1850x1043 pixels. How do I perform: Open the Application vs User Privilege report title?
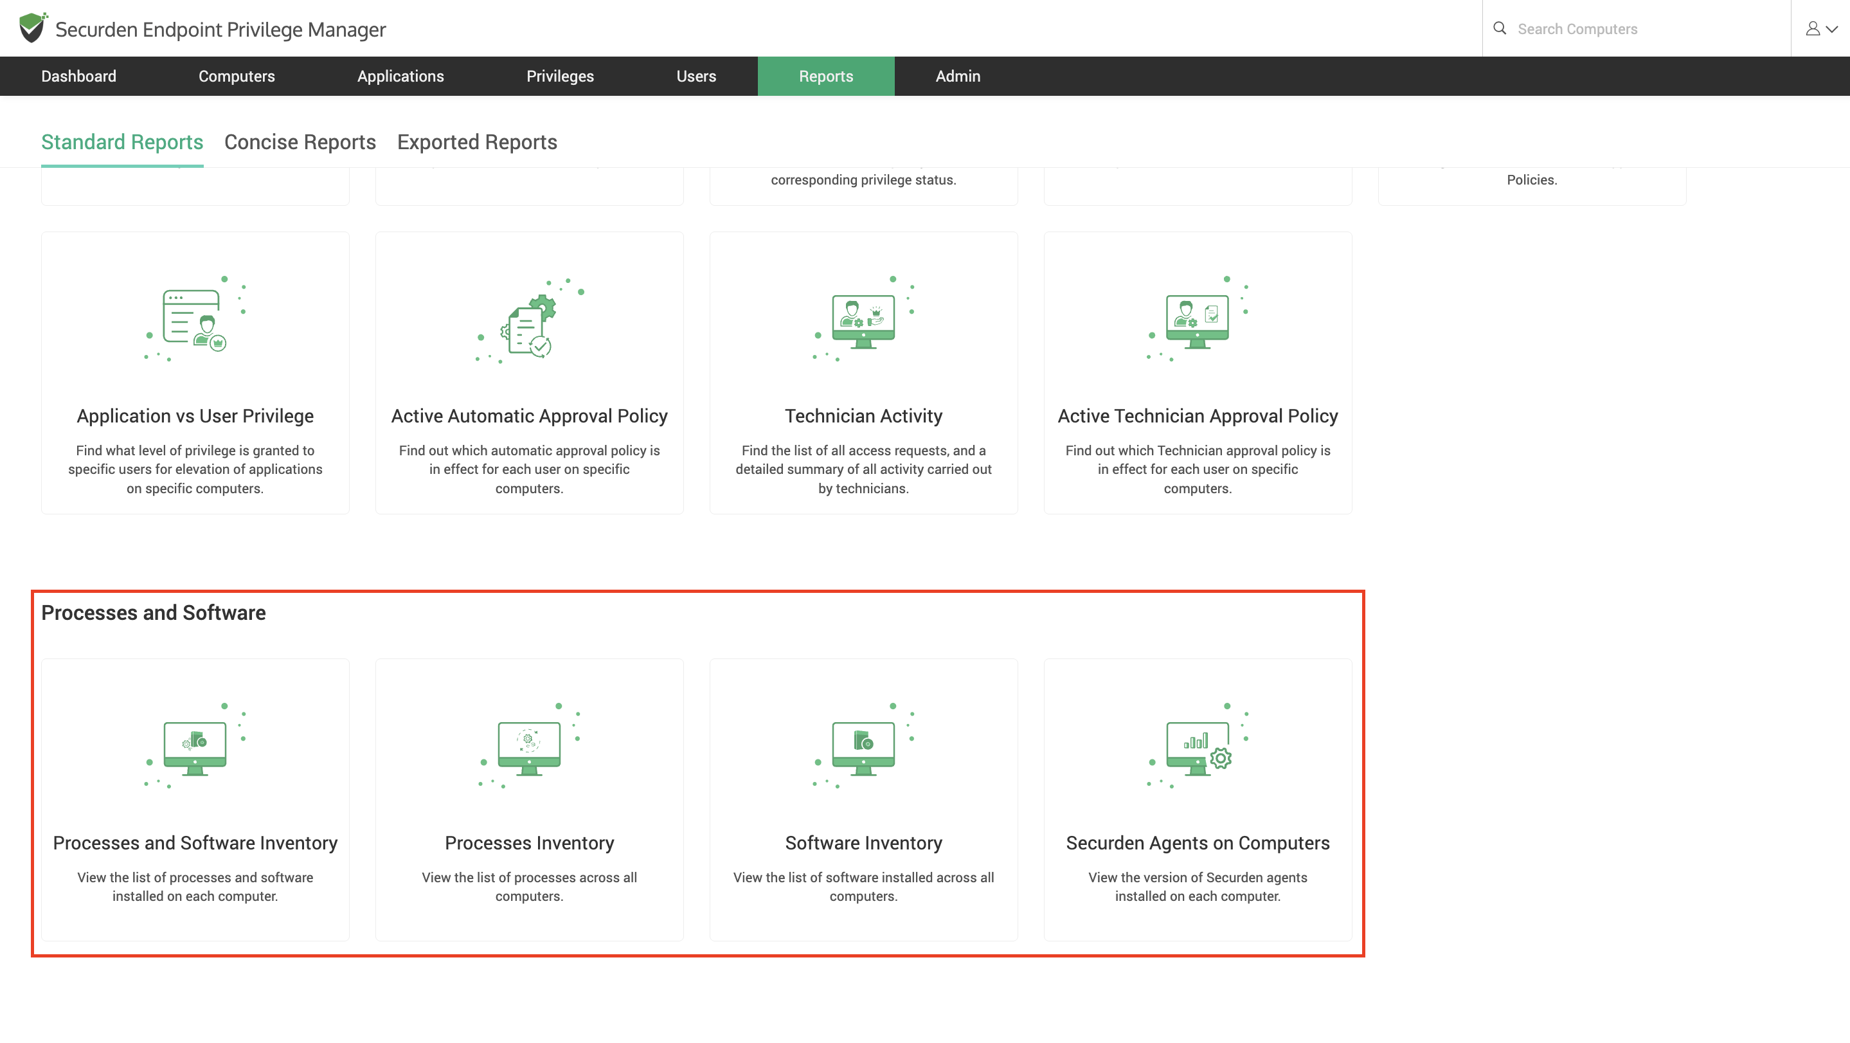tap(195, 416)
